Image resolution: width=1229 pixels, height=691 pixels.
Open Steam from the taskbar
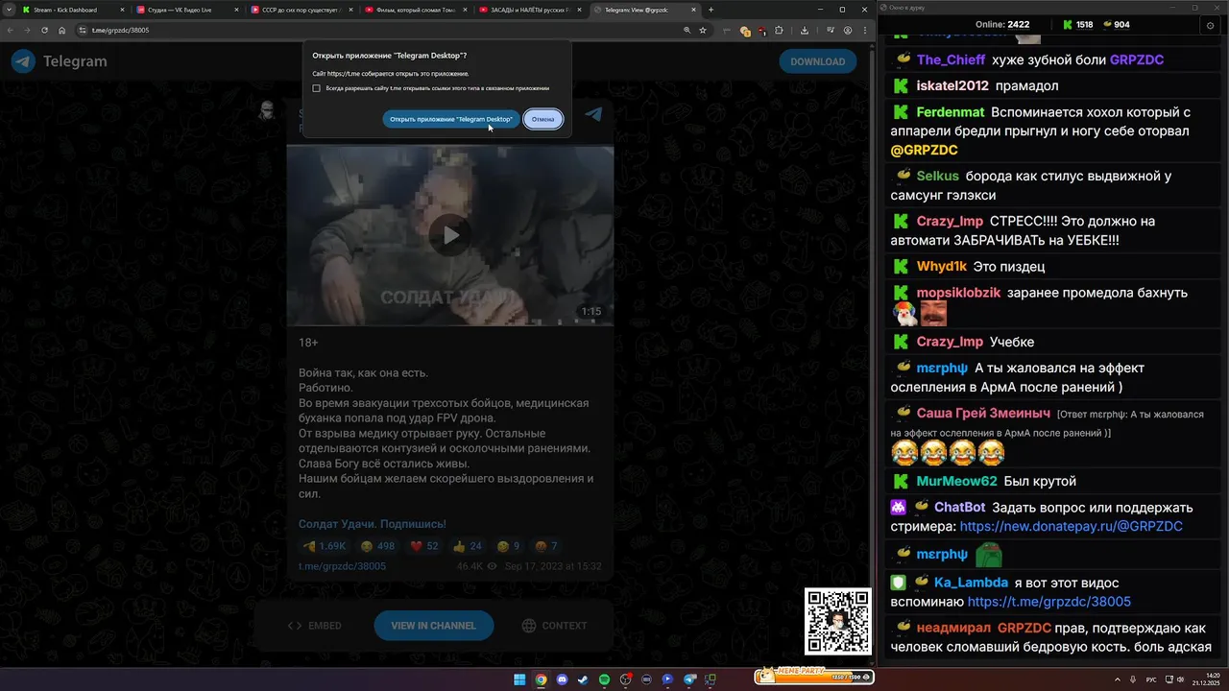(583, 679)
